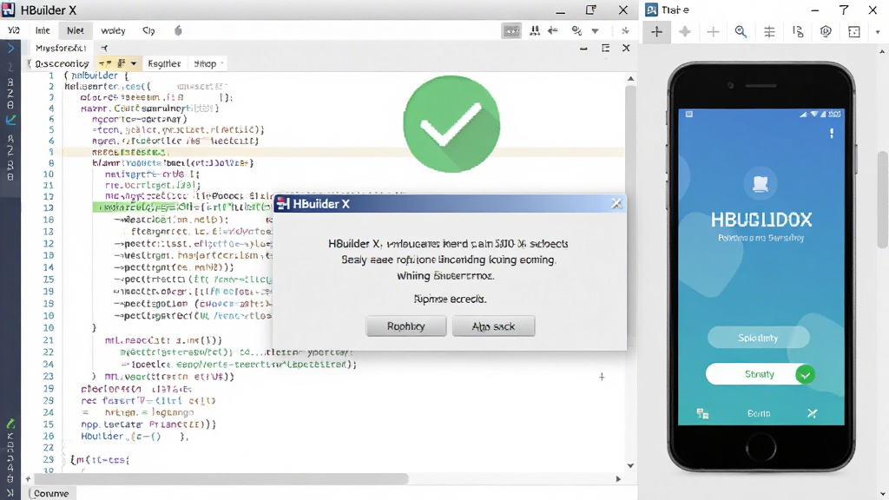Click the Regitter breadcrumb item
The image size is (889, 500).
coord(164,63)
